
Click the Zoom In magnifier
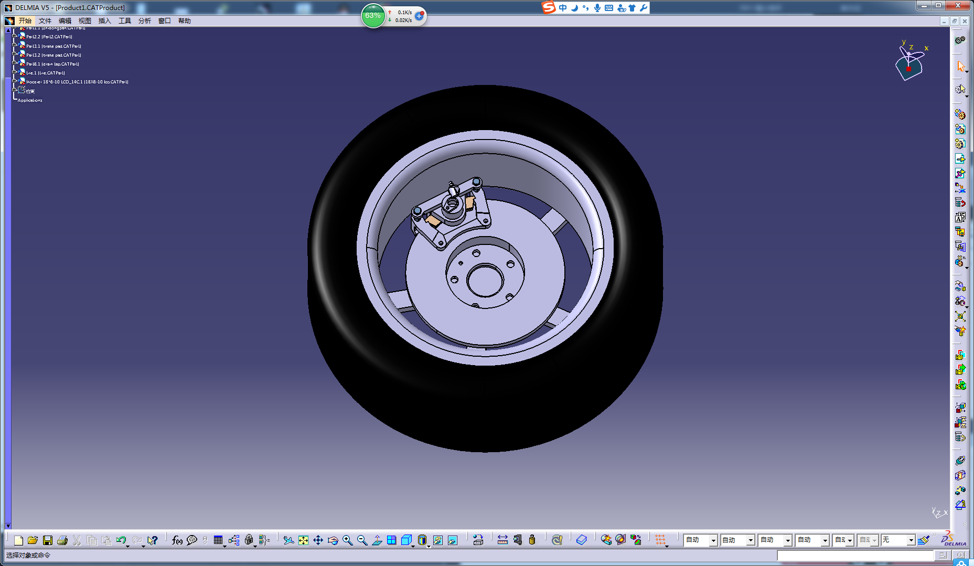click(x=347, y=540)
